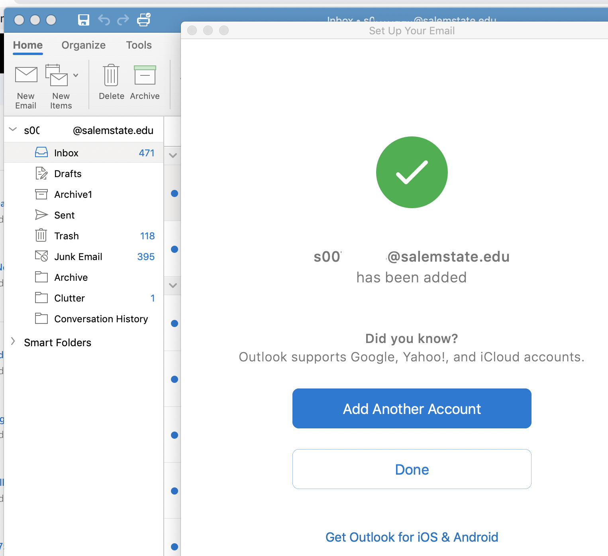Switch to the Organize tab
Screen dimensions: 608x556
84,45
